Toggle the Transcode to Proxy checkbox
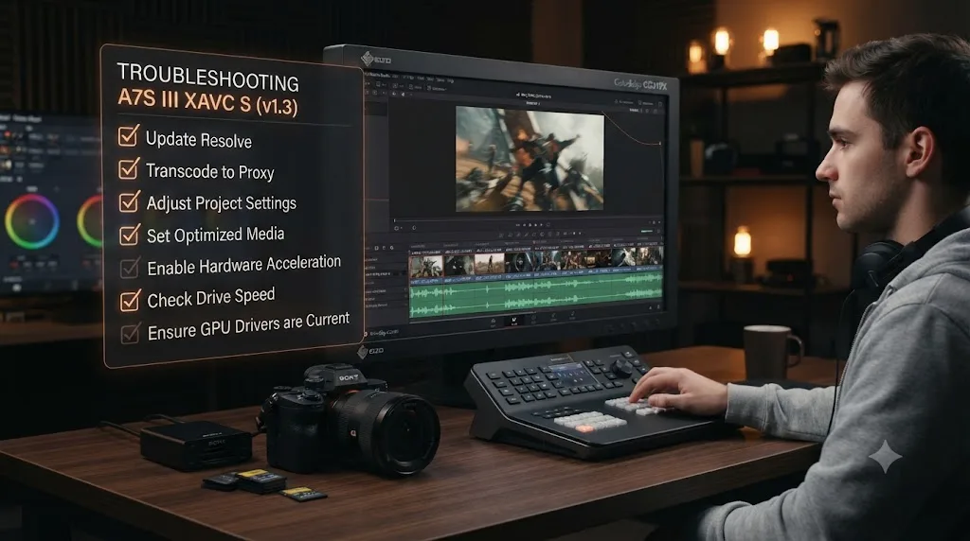Screen dimensions: 970x541 [129, 168]
